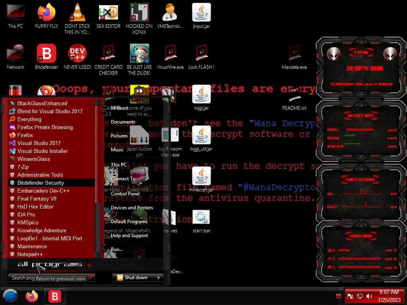Launch WinaeroGlass from programs list
The image size is (407, 305).
pos(51,159)
